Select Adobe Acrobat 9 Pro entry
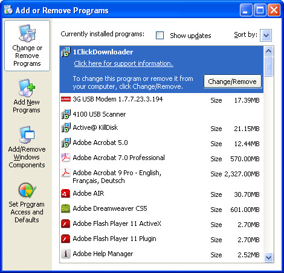The image size is (284, 273). 161,176
